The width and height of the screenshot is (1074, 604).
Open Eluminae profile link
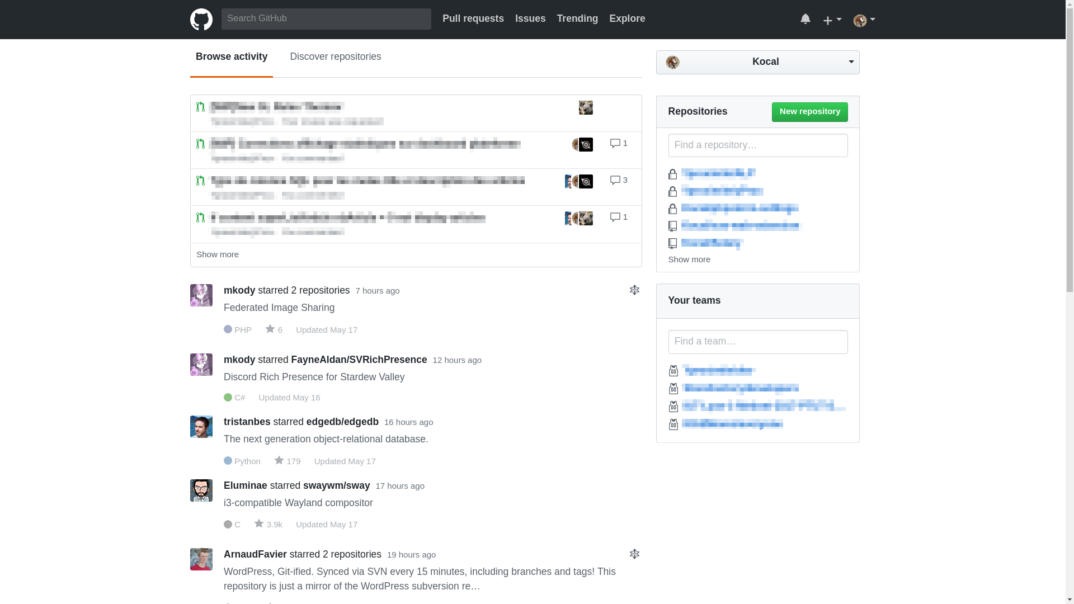(246, 485)
